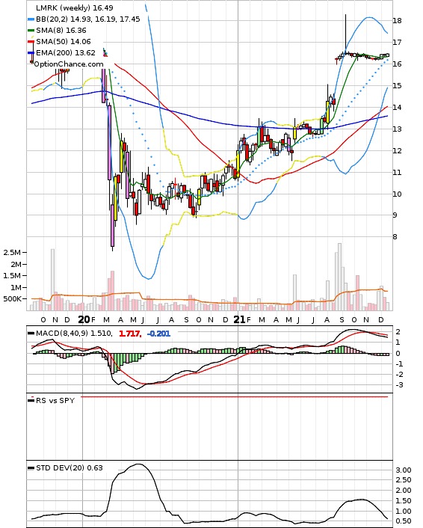Click the green SMA(8) legend swatch
This screenshot has width=423, height=528.
click(x=31, y=31)
